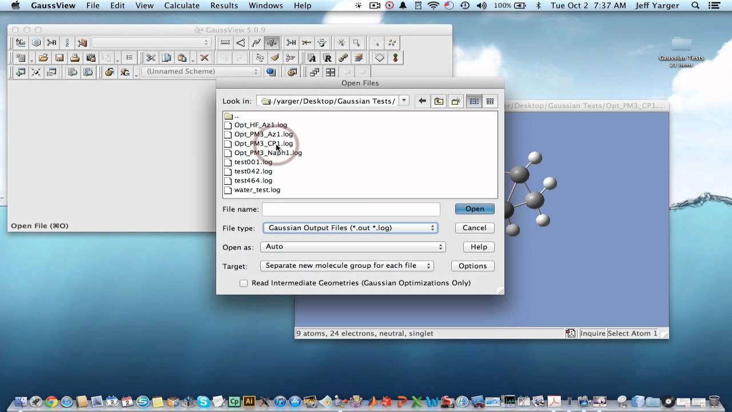
Task: Select the test042.log file
Action: point(253,171)
